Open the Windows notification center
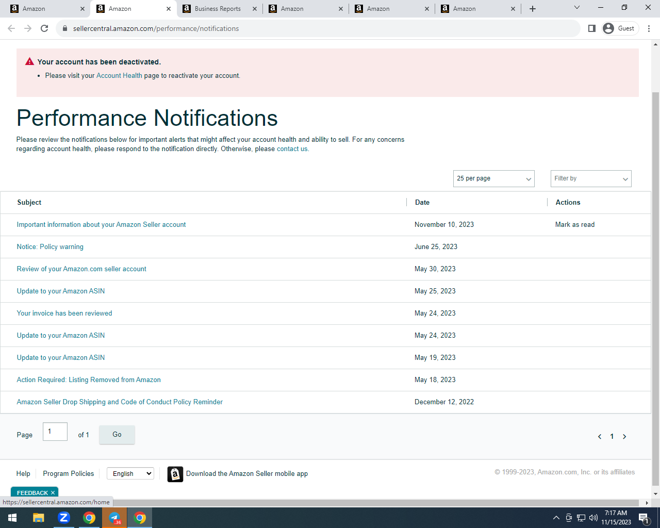660x528 pixels. 644,518
